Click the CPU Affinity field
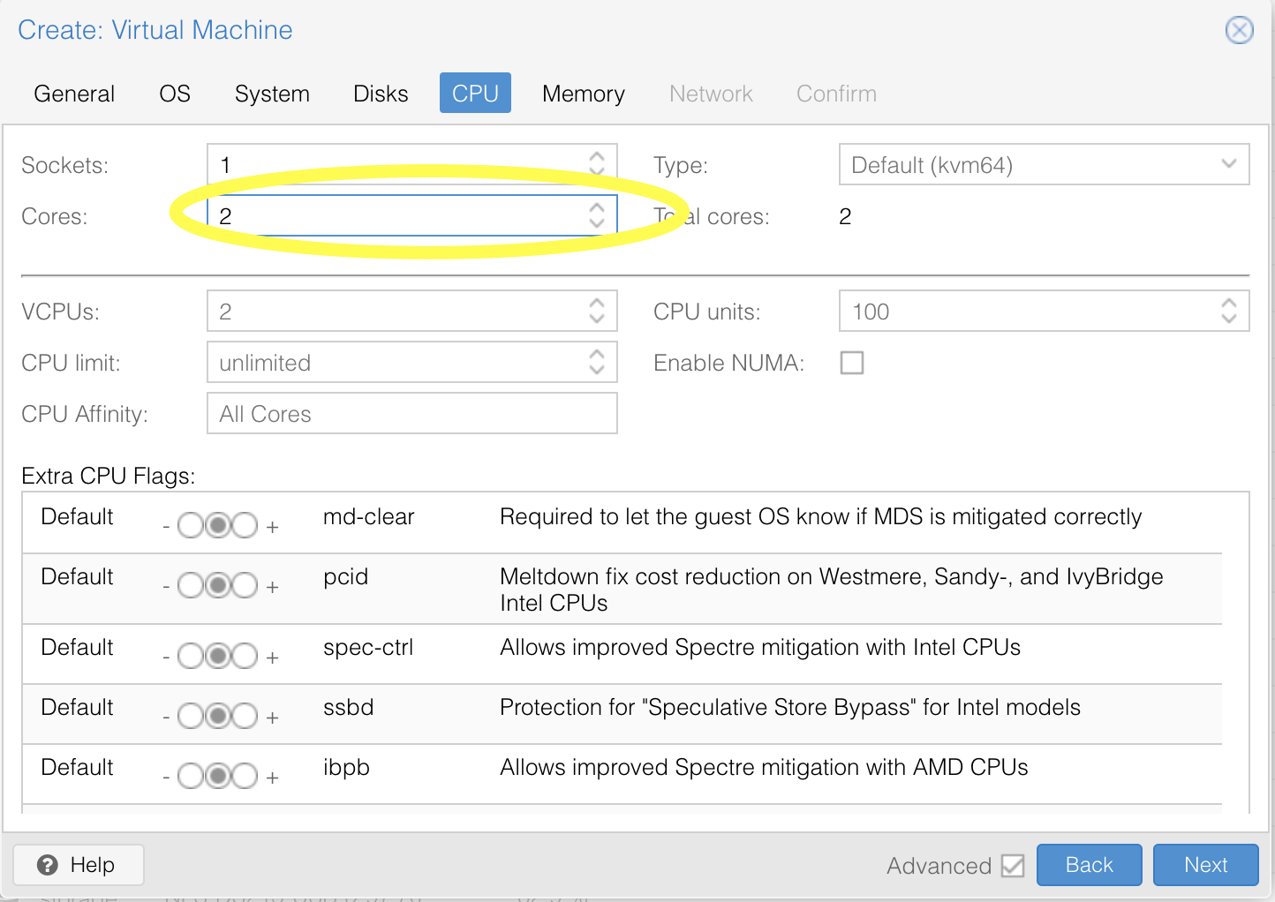Screen dimensions: 1275x902 pyautogui.click(x=412, y=414)
